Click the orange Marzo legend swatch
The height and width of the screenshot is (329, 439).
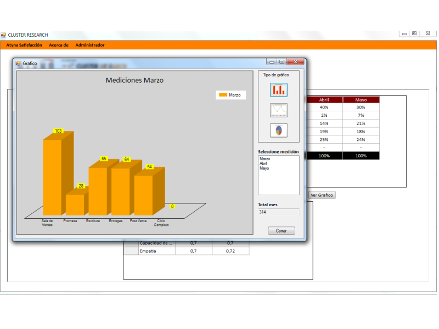(223, 95)
